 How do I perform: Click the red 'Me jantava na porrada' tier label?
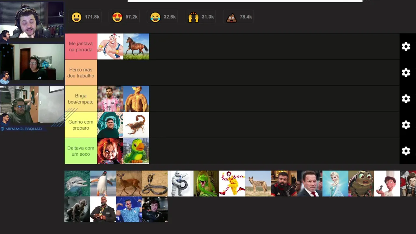pyautogui.click(x=81, y=46)
